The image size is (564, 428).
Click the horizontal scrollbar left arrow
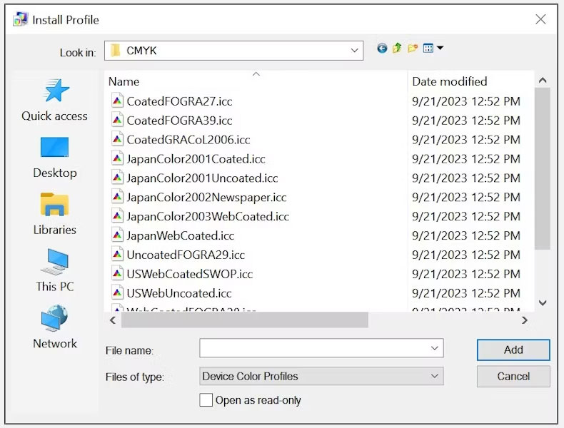[x=113, y=320]
